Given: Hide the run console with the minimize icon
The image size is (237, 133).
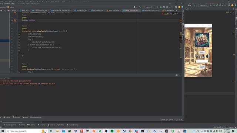Looking at the screenshot, I should click(x=180, y=75).
